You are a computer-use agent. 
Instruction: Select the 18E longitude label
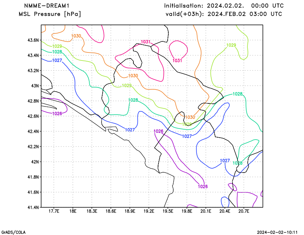[x=73, y=211]
